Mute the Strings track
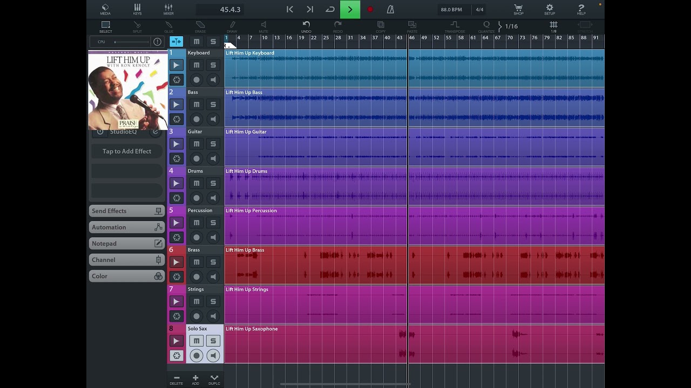Screen dimensions: 691x388 pyautogui.click(x=197, y=301)
